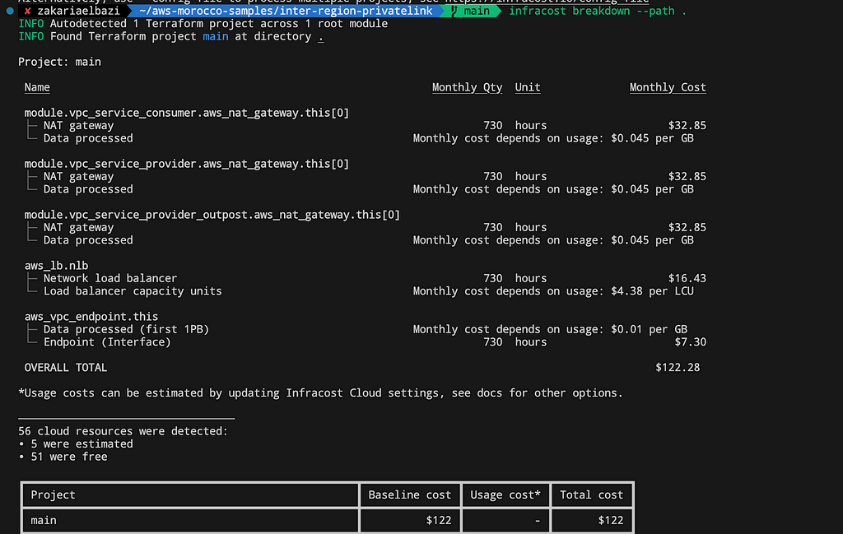Select the username zakariaelbazi in the prompt
This screenshot has height=534, width=843.
[78, 11]
